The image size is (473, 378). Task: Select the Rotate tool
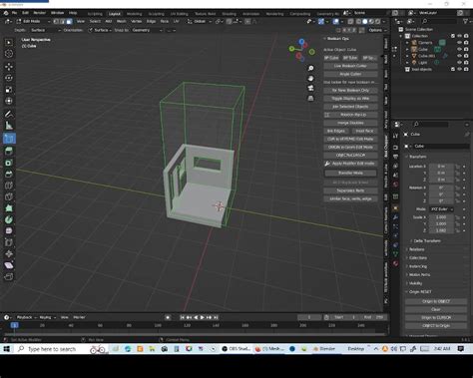[x=9, y=78]
